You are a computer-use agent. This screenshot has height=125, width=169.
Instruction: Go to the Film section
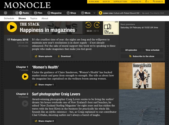[x=38, y=13]
